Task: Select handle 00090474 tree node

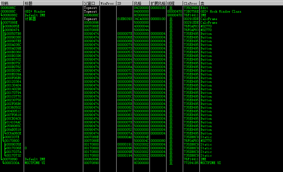Action: pos(12,30)
